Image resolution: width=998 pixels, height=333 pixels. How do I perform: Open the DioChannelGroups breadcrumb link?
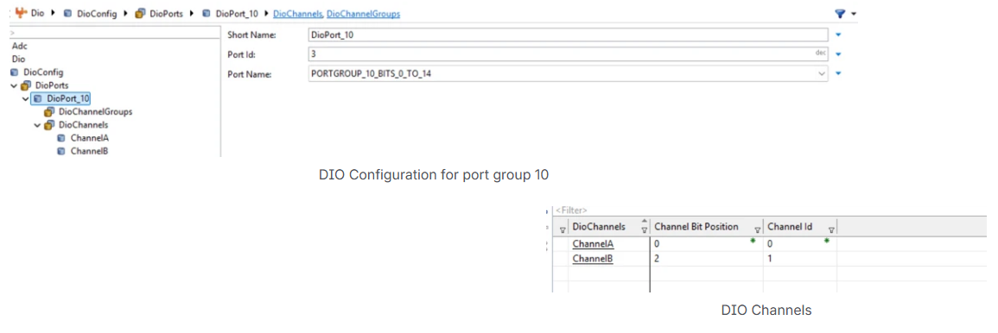(364, 13)
